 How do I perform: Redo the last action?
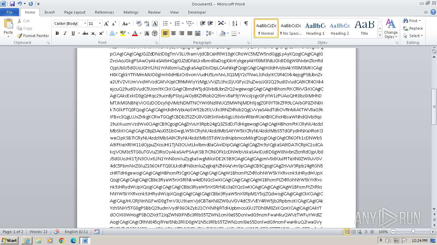(31, 4)
